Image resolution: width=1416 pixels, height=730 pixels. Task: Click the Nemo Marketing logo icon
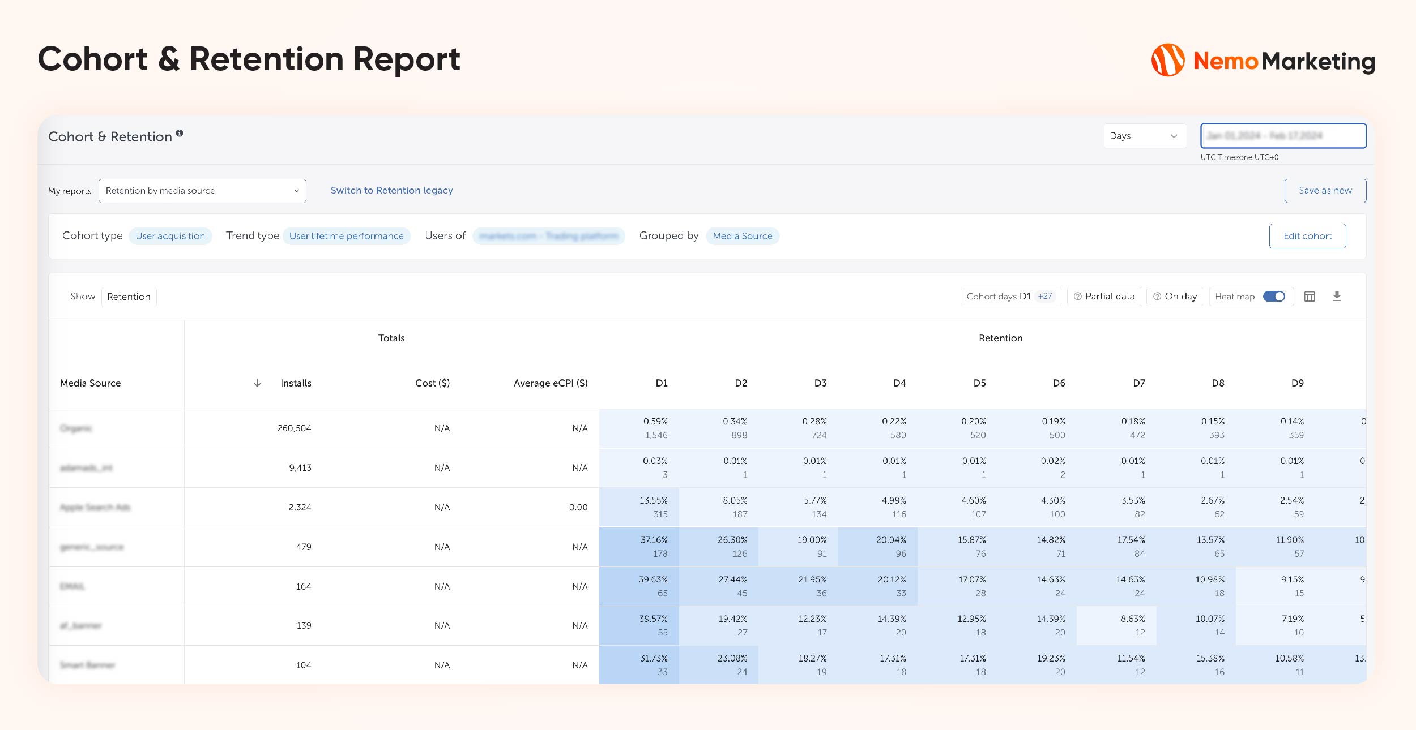[x=1167, y=60]
